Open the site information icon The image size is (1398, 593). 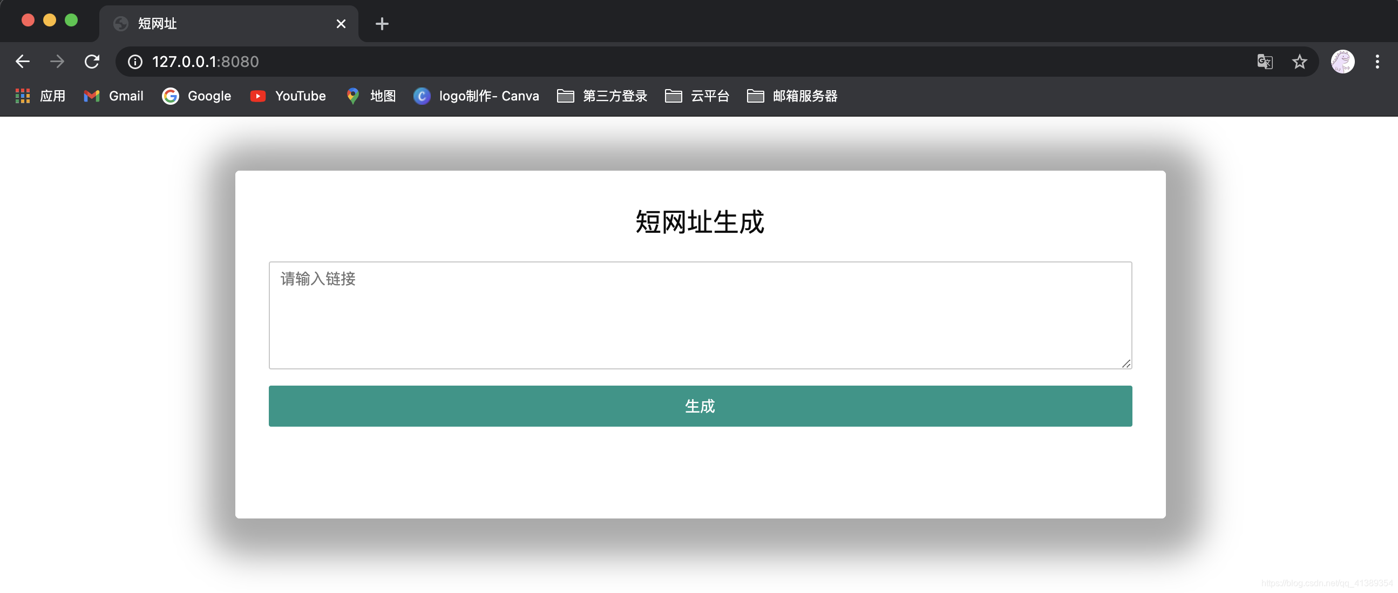tap(135, 62)
